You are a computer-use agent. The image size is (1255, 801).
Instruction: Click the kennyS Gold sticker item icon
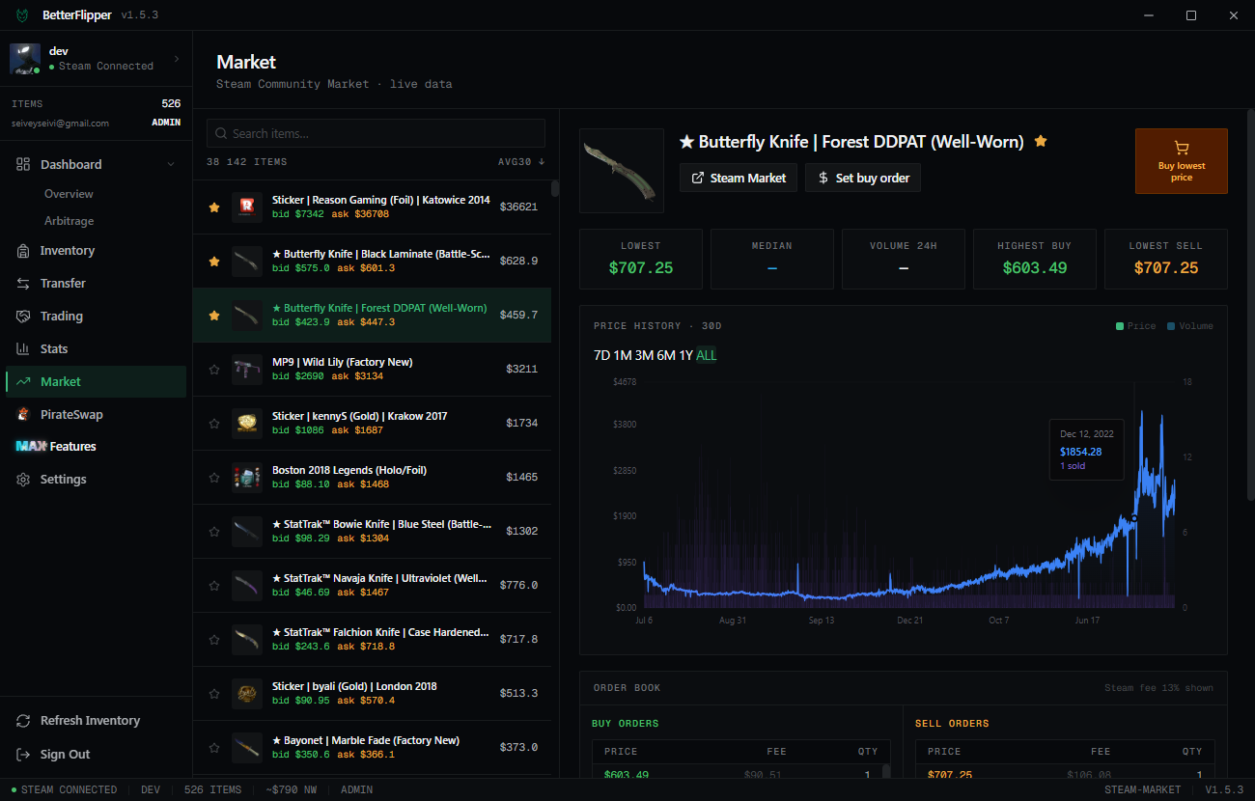247,424
